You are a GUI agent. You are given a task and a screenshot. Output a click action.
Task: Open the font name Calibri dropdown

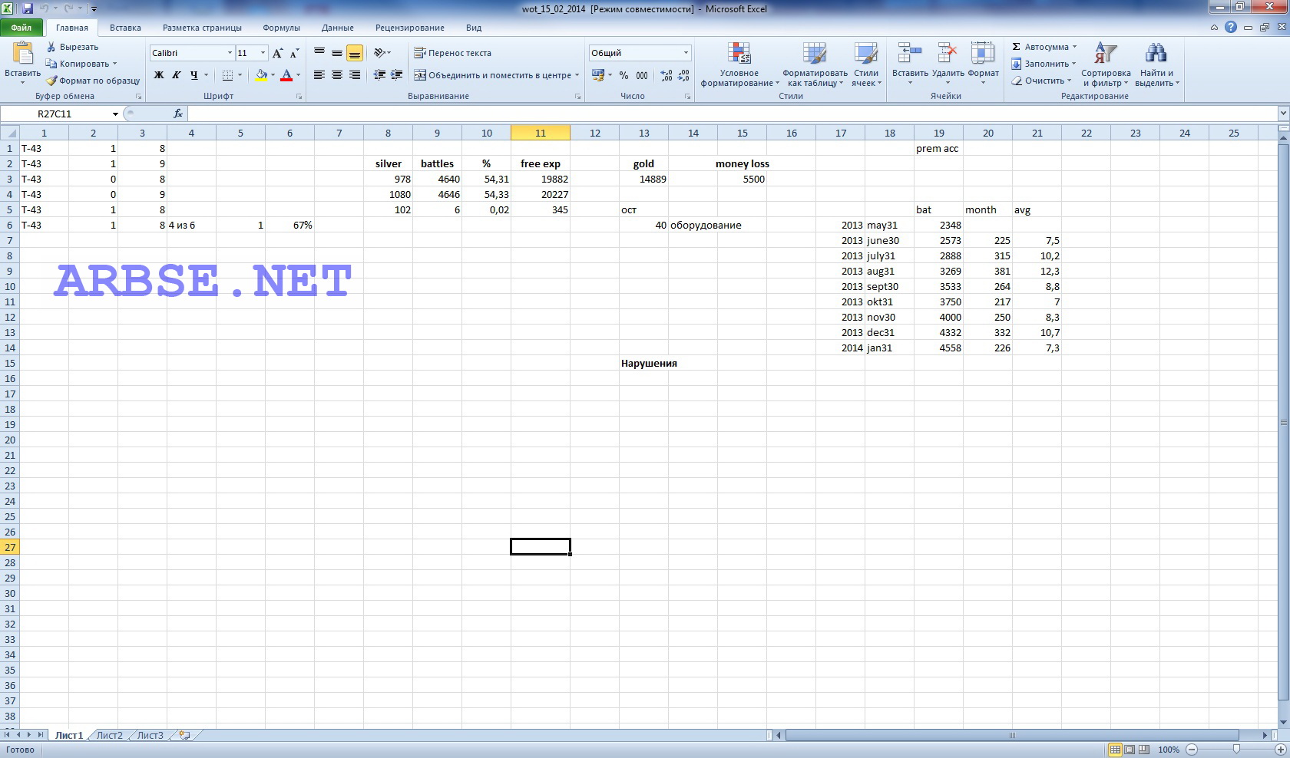click(x=229, y=53)
